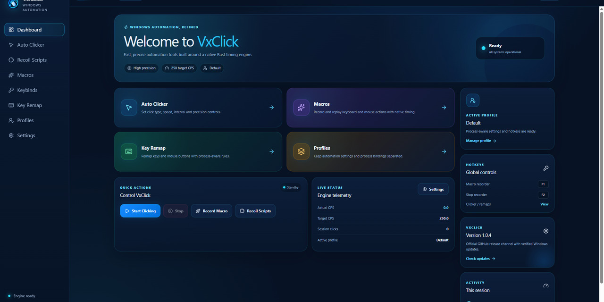This screenshot has height=302, width=604.
Task: Click the cyan Ready status dot
Action: click(x=483, y=48)
